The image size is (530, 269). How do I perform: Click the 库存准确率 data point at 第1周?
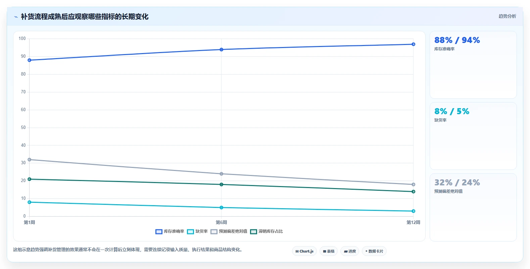tap(30, 60)
